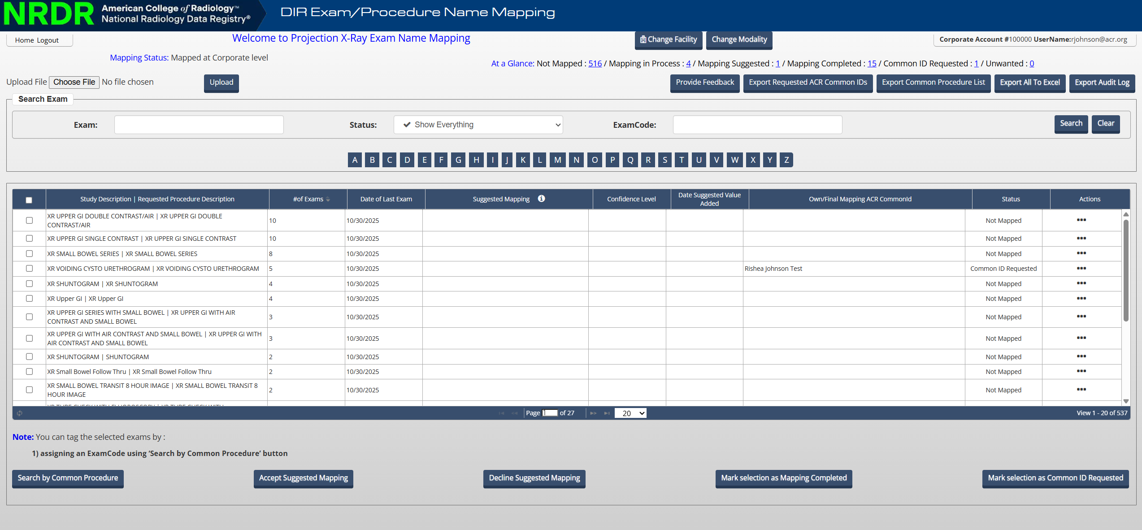Click the sort arrow on #of Exams column

pos(328,199)
